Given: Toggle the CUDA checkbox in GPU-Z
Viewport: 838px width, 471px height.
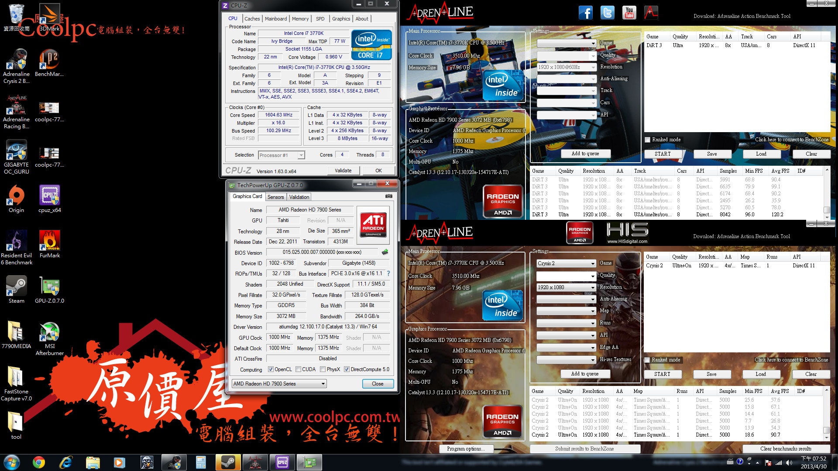Looking at the screenshot, I should (298, 369).
